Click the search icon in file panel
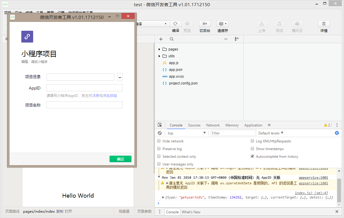The image size is (344, 218). [x=172, y=39]
